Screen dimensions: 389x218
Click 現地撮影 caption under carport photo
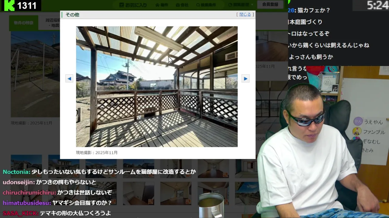pos(31,123)
